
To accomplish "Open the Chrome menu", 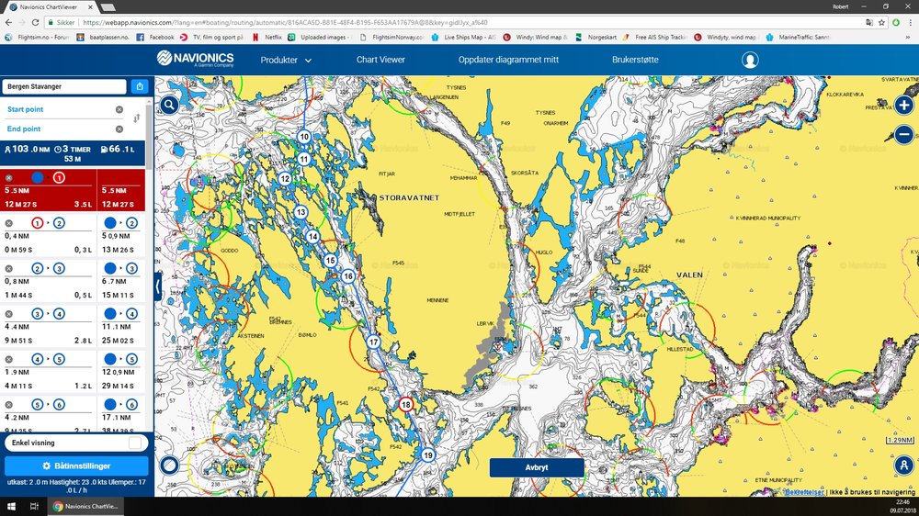I will tap(910, 22).
